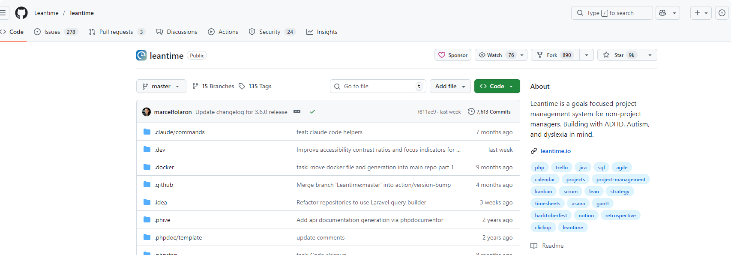Open marcelfolaron author link
Screen dimensions: 731x255
coord(173,112)
